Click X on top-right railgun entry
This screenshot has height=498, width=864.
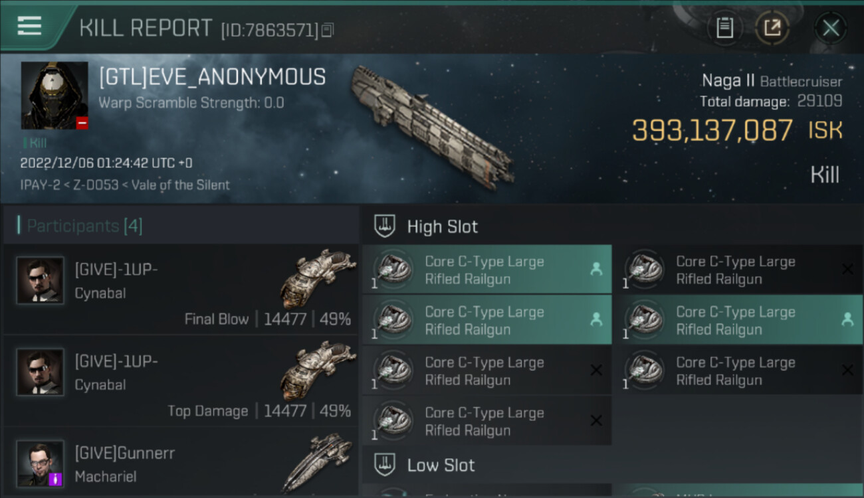[847, 269]
